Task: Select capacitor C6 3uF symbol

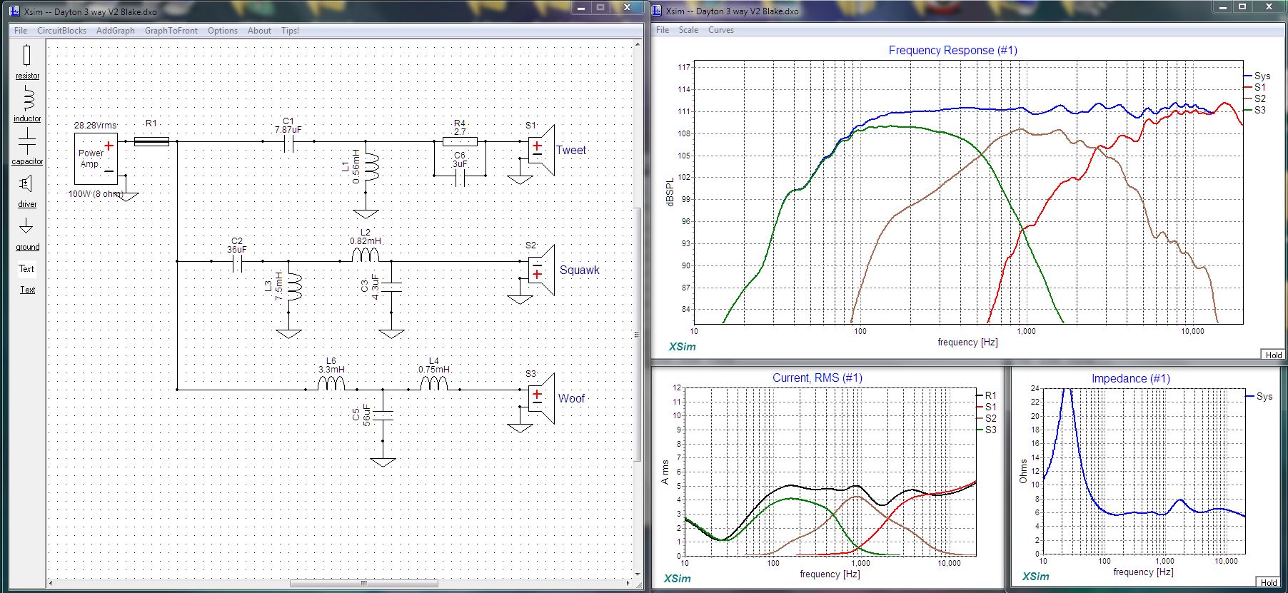Action: 460,176
